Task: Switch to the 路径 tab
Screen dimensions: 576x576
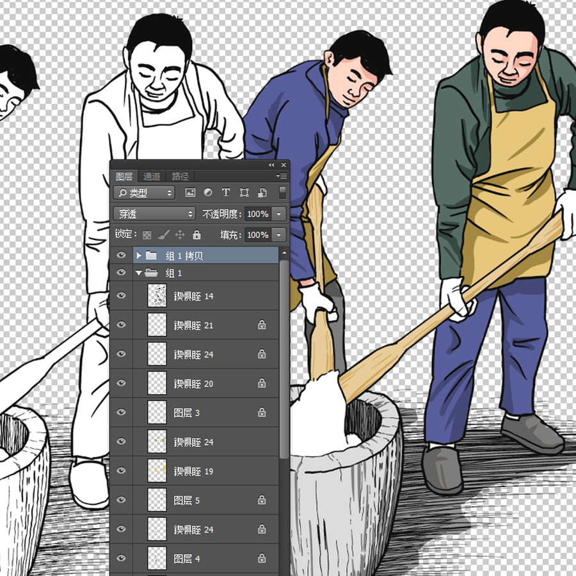Action: click(180, 177)
